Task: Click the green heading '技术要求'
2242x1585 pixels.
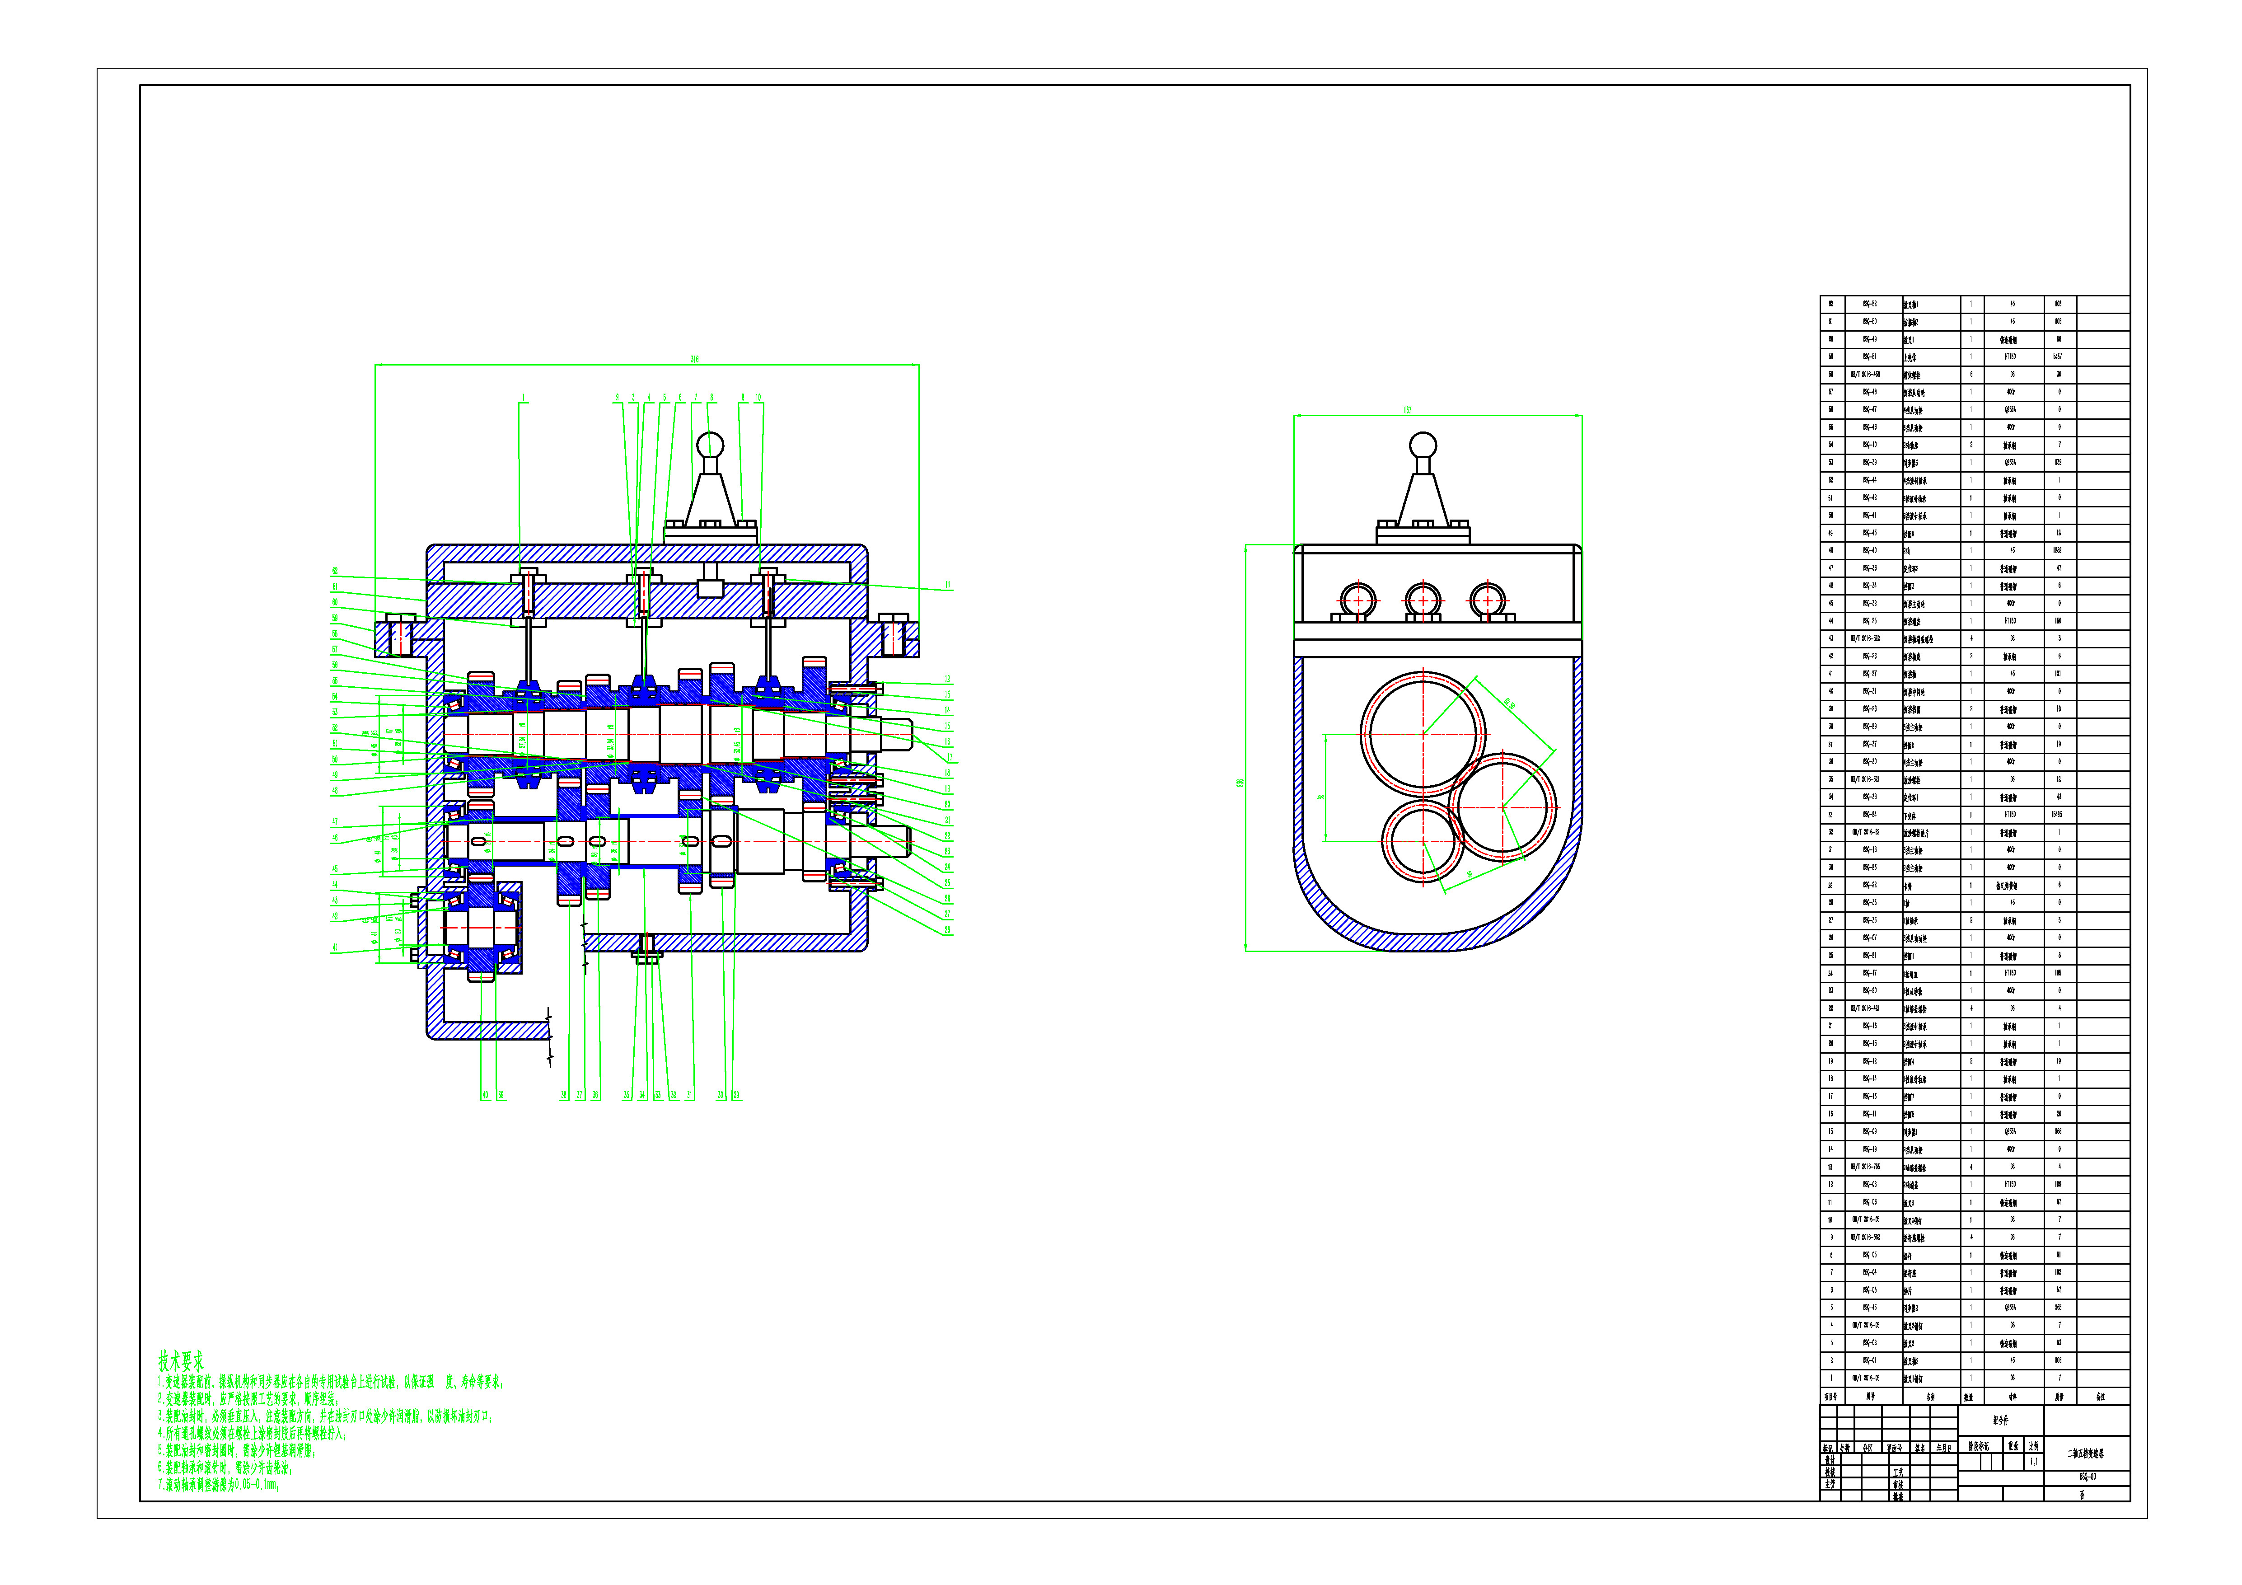Action: pos(182,1361)
